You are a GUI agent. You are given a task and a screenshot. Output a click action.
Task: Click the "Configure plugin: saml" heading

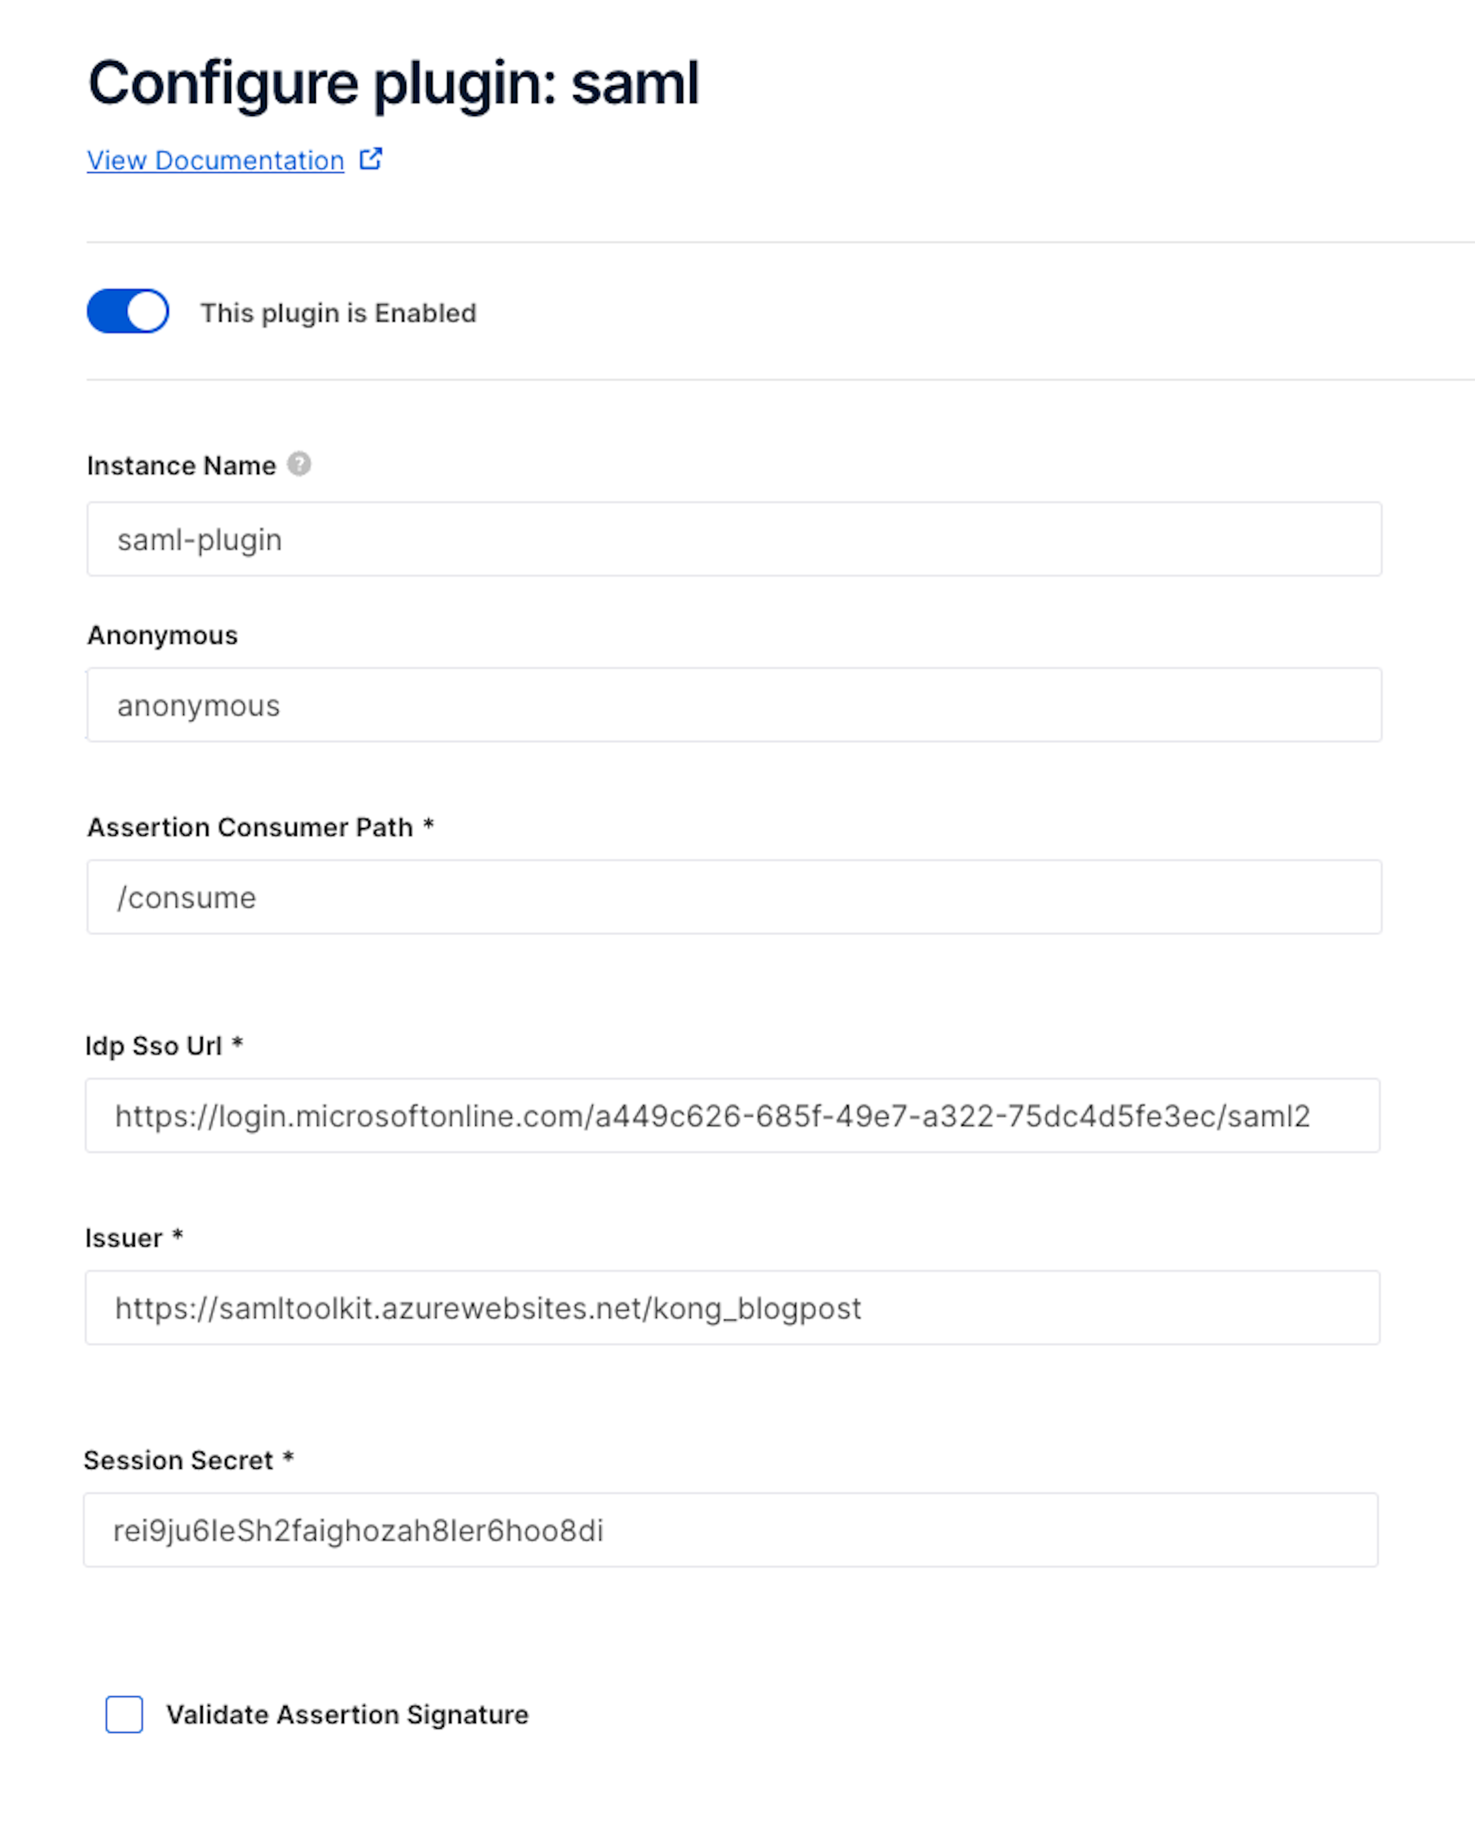tap(393, 84)
